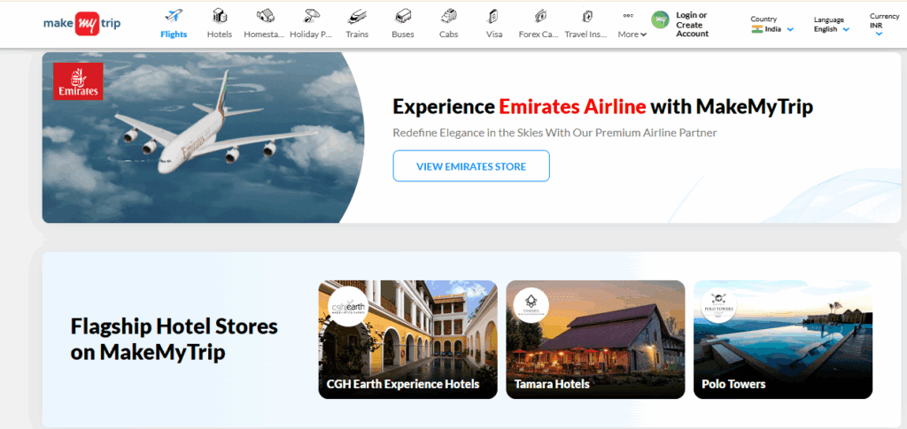Switch to Buses tab label
907x429 pixels.
tap(403, 34)
